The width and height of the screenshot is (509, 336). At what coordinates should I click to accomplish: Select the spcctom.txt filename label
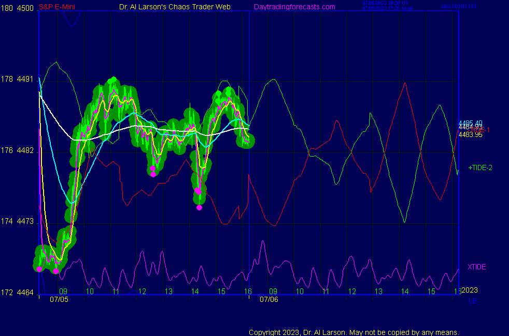(458, 6)
